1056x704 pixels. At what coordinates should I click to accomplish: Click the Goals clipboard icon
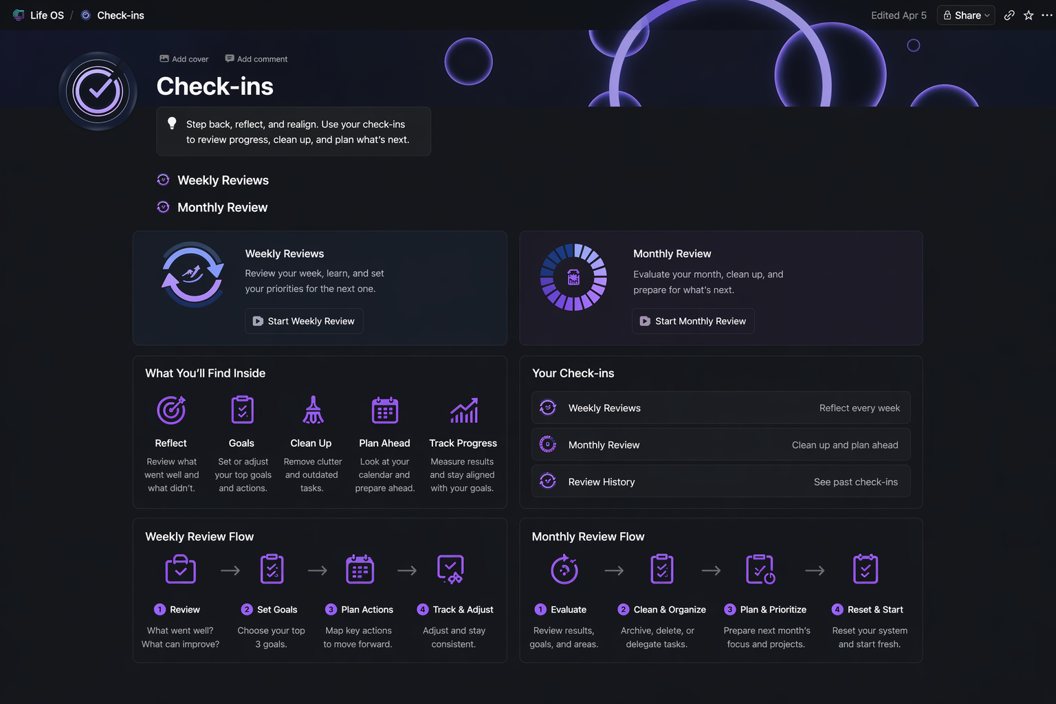pos(242,410)
